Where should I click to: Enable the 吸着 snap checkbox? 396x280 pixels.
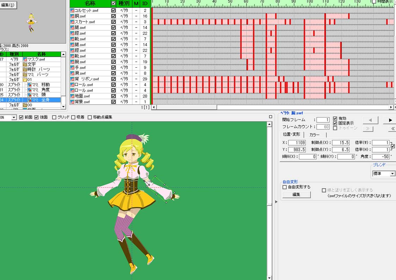click(73, 117)
